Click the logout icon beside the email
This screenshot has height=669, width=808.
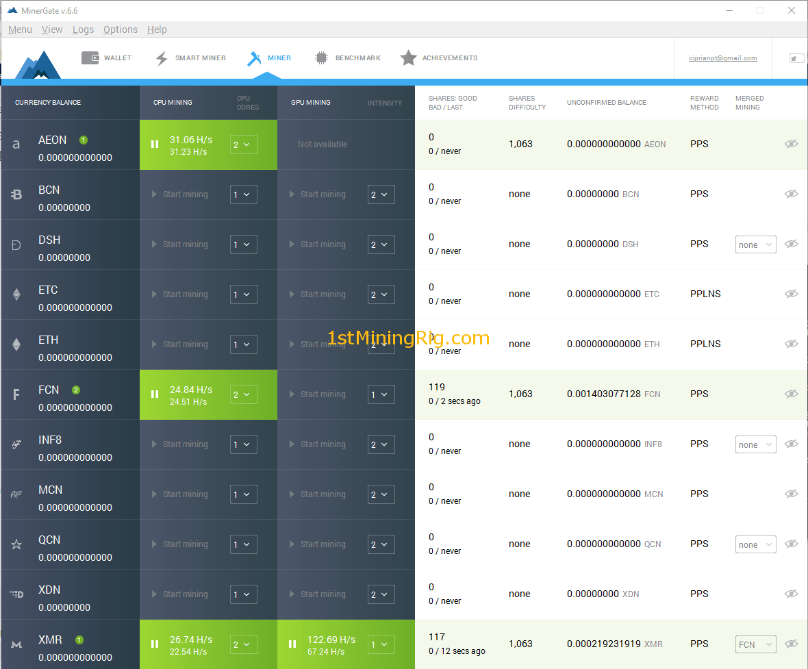796,58
